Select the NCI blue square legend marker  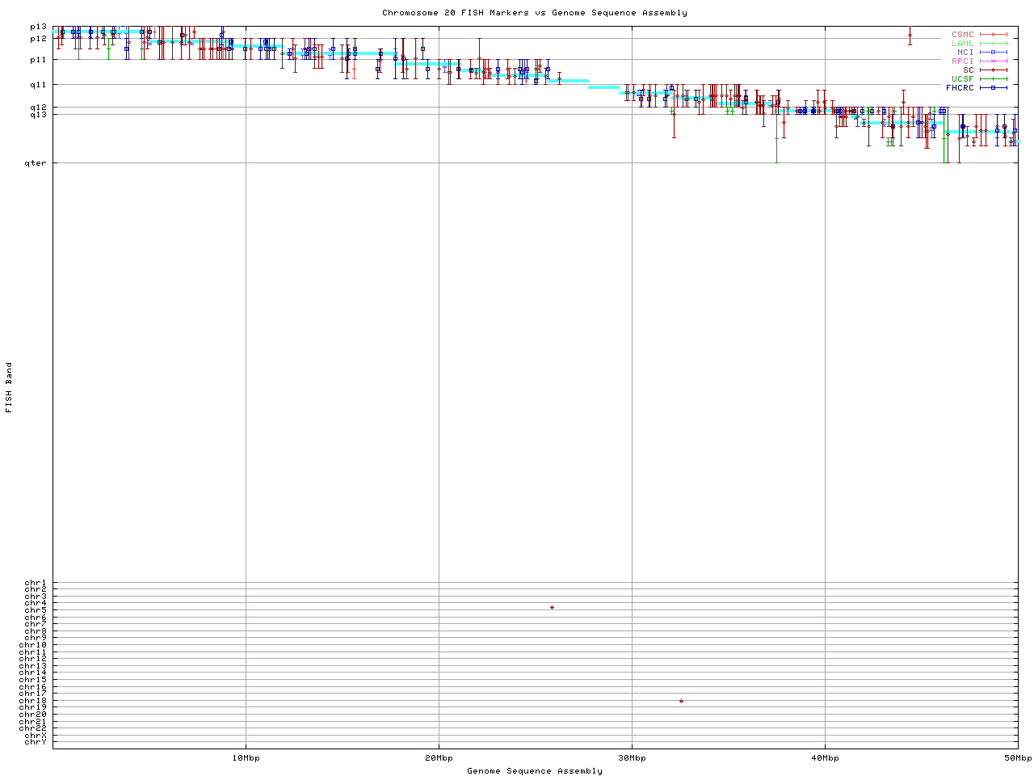pyautogui.click(x=993, y=52)
